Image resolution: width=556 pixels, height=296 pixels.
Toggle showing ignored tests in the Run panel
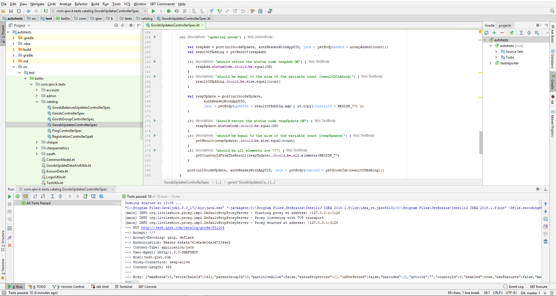tap(26, 196)
